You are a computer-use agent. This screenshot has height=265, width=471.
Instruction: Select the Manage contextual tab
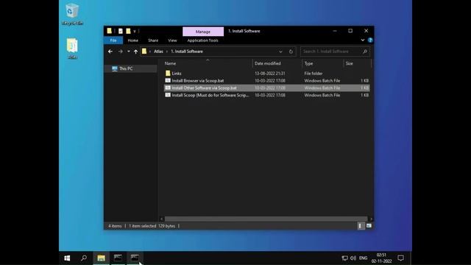tap(203, 32)
